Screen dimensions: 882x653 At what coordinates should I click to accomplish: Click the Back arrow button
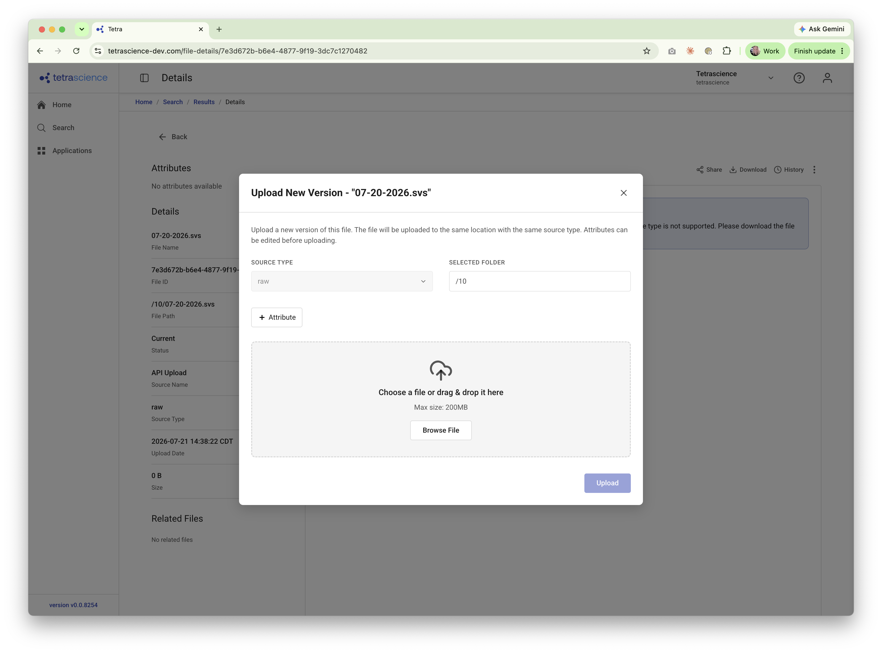(173, 137)
